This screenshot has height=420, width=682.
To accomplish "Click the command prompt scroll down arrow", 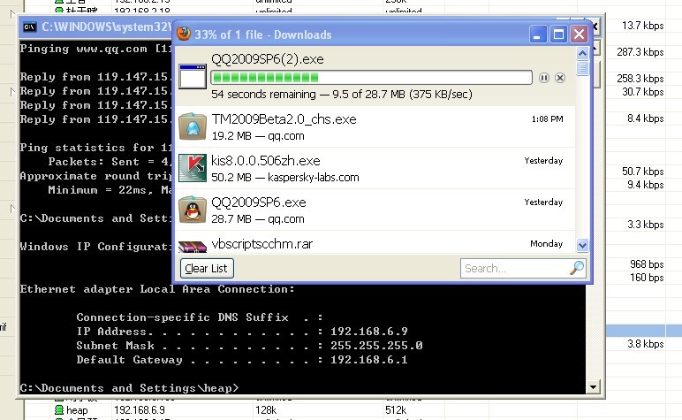I will (x=593, y=386).
